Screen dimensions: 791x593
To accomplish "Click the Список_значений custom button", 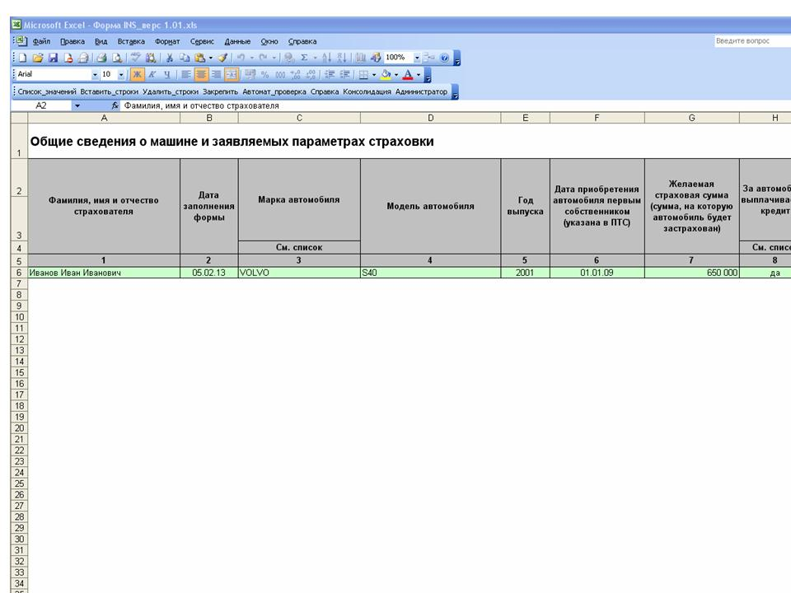I will point(47,91).
